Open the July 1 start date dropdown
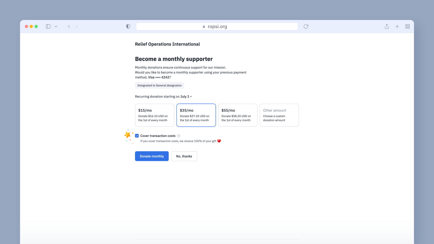The width and height of the screenshot is (434, 244). tap(186, 96)
